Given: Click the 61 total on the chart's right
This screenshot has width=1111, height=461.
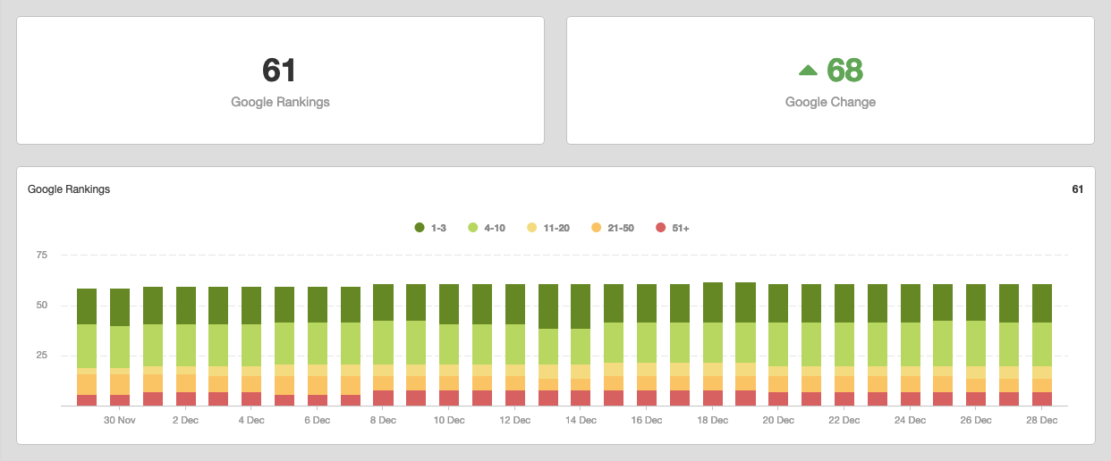Looking at the screenshot, I should pos(1077,189).
